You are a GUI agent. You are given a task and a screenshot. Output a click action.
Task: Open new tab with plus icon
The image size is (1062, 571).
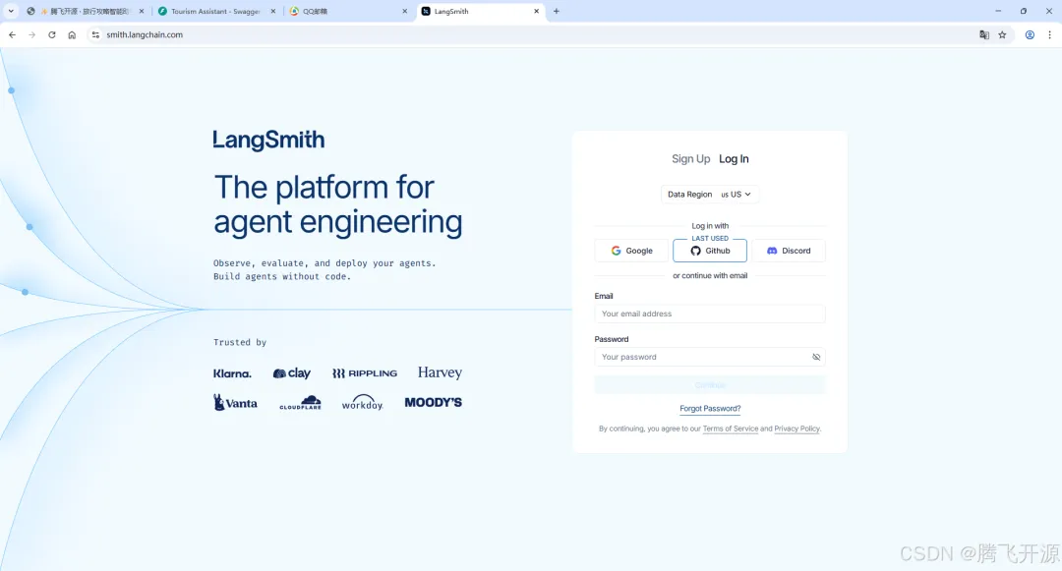click(556, 11)
